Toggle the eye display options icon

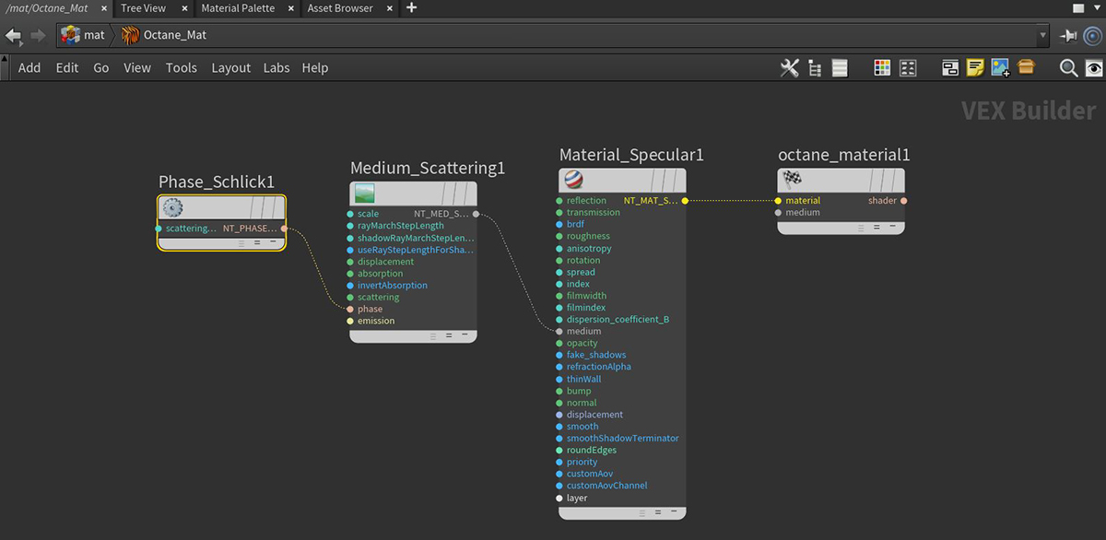tap(1093, 68)
